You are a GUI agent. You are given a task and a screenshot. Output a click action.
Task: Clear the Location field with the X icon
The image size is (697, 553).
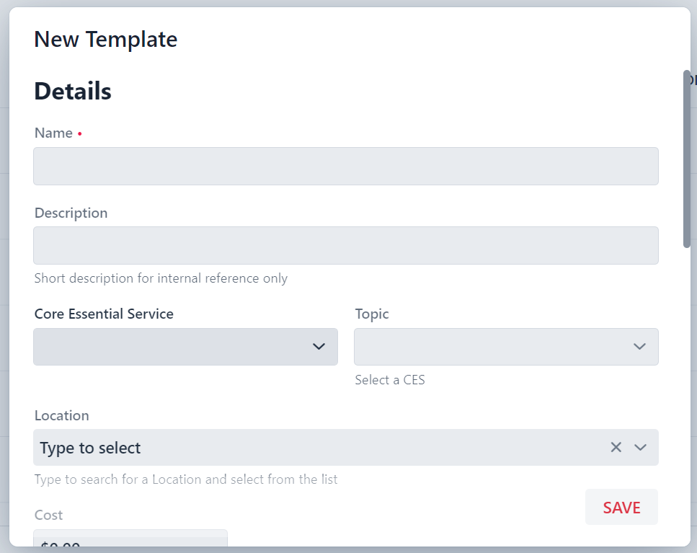[x=616, y=447]
